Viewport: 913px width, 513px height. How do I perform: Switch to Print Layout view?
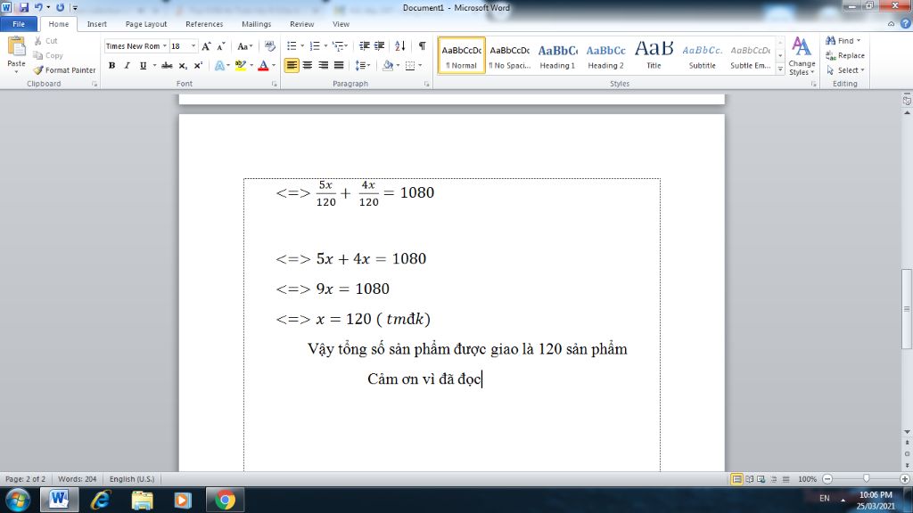click(736, 479)
